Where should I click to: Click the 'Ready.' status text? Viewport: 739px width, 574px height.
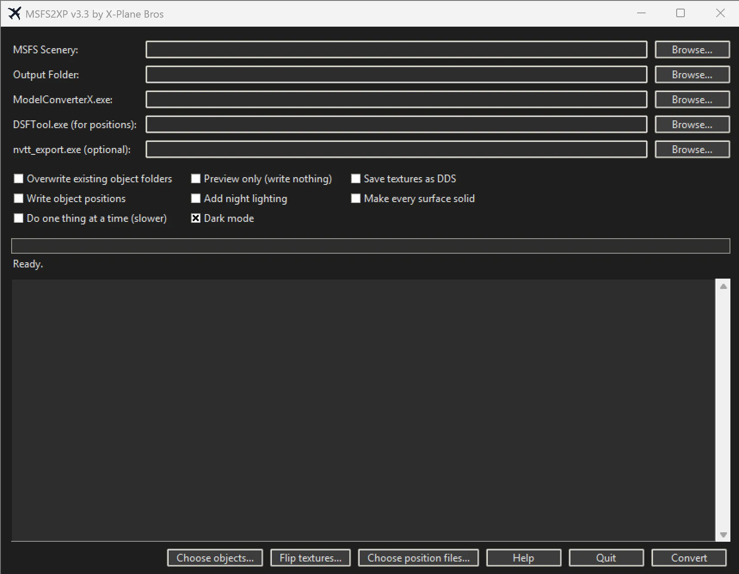pyautogui.click(x=28, y=264)
